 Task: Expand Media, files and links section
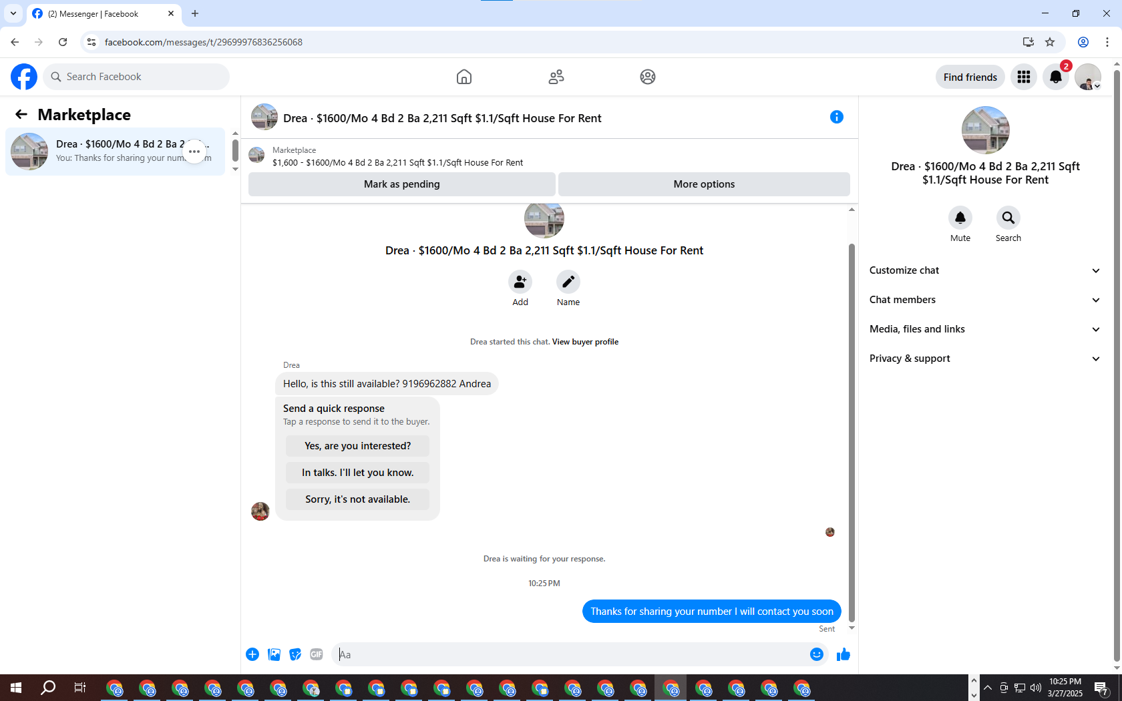click(x=985, y=329)
